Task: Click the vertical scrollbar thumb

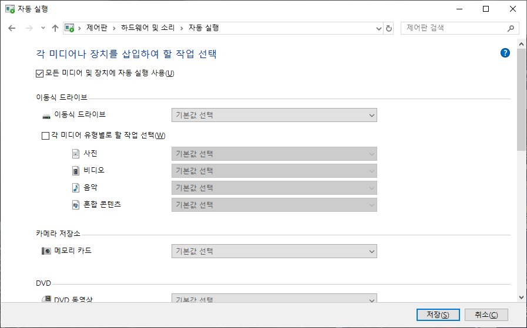Action: pyautogui.click(x=521, y=100)
